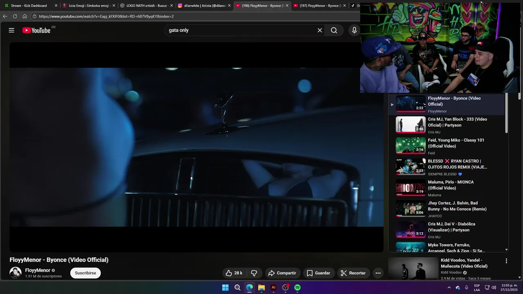This screenshot has height=294, width=523.
Task: Close the dilanwhite Instagram tab
Action: click(229, 6)
